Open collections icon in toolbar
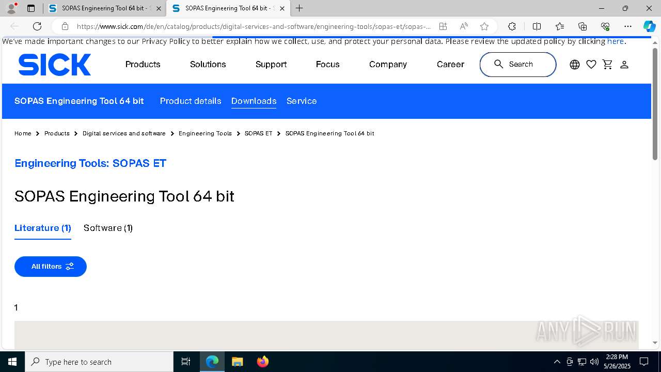This screenshot has width=661, height=372. pos(583,26)
